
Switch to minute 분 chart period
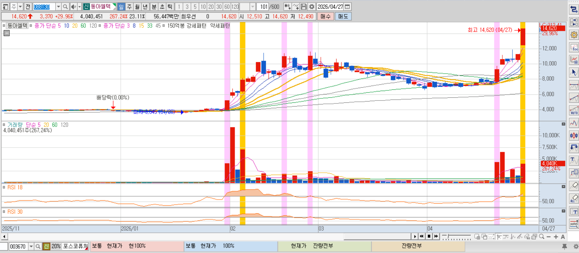[x=154, y=7]
